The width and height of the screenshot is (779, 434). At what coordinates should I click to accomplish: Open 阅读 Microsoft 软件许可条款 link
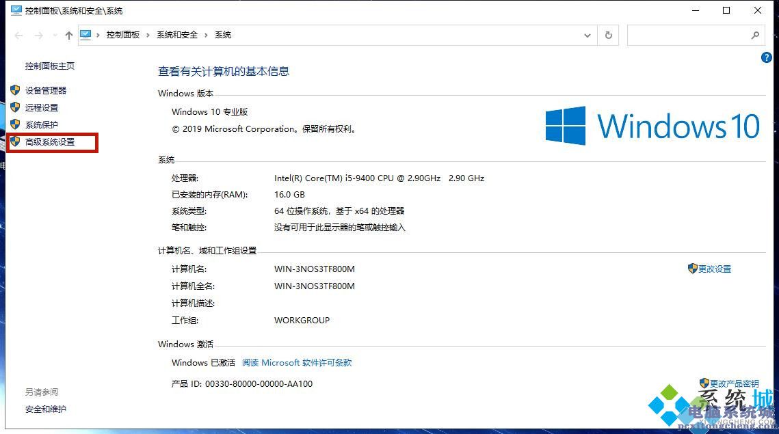pyautogui.click(x=297, y=362)
